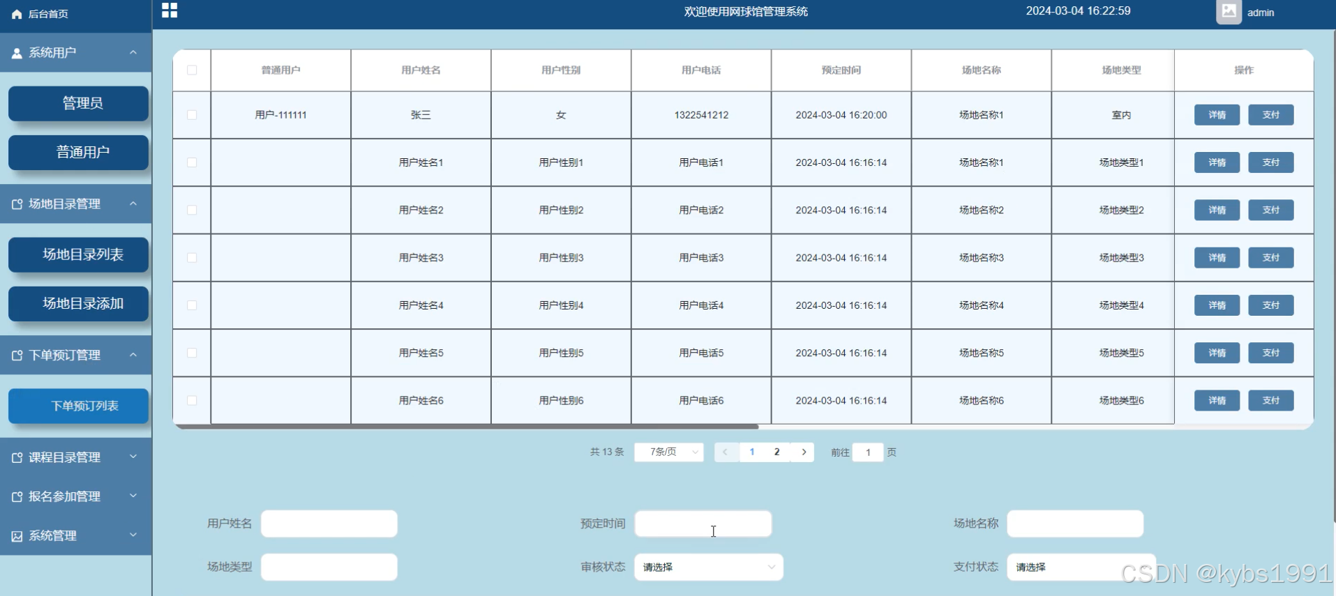Click 详情 for 用户姓名5 row
1336x596 pixels.
1217,353
